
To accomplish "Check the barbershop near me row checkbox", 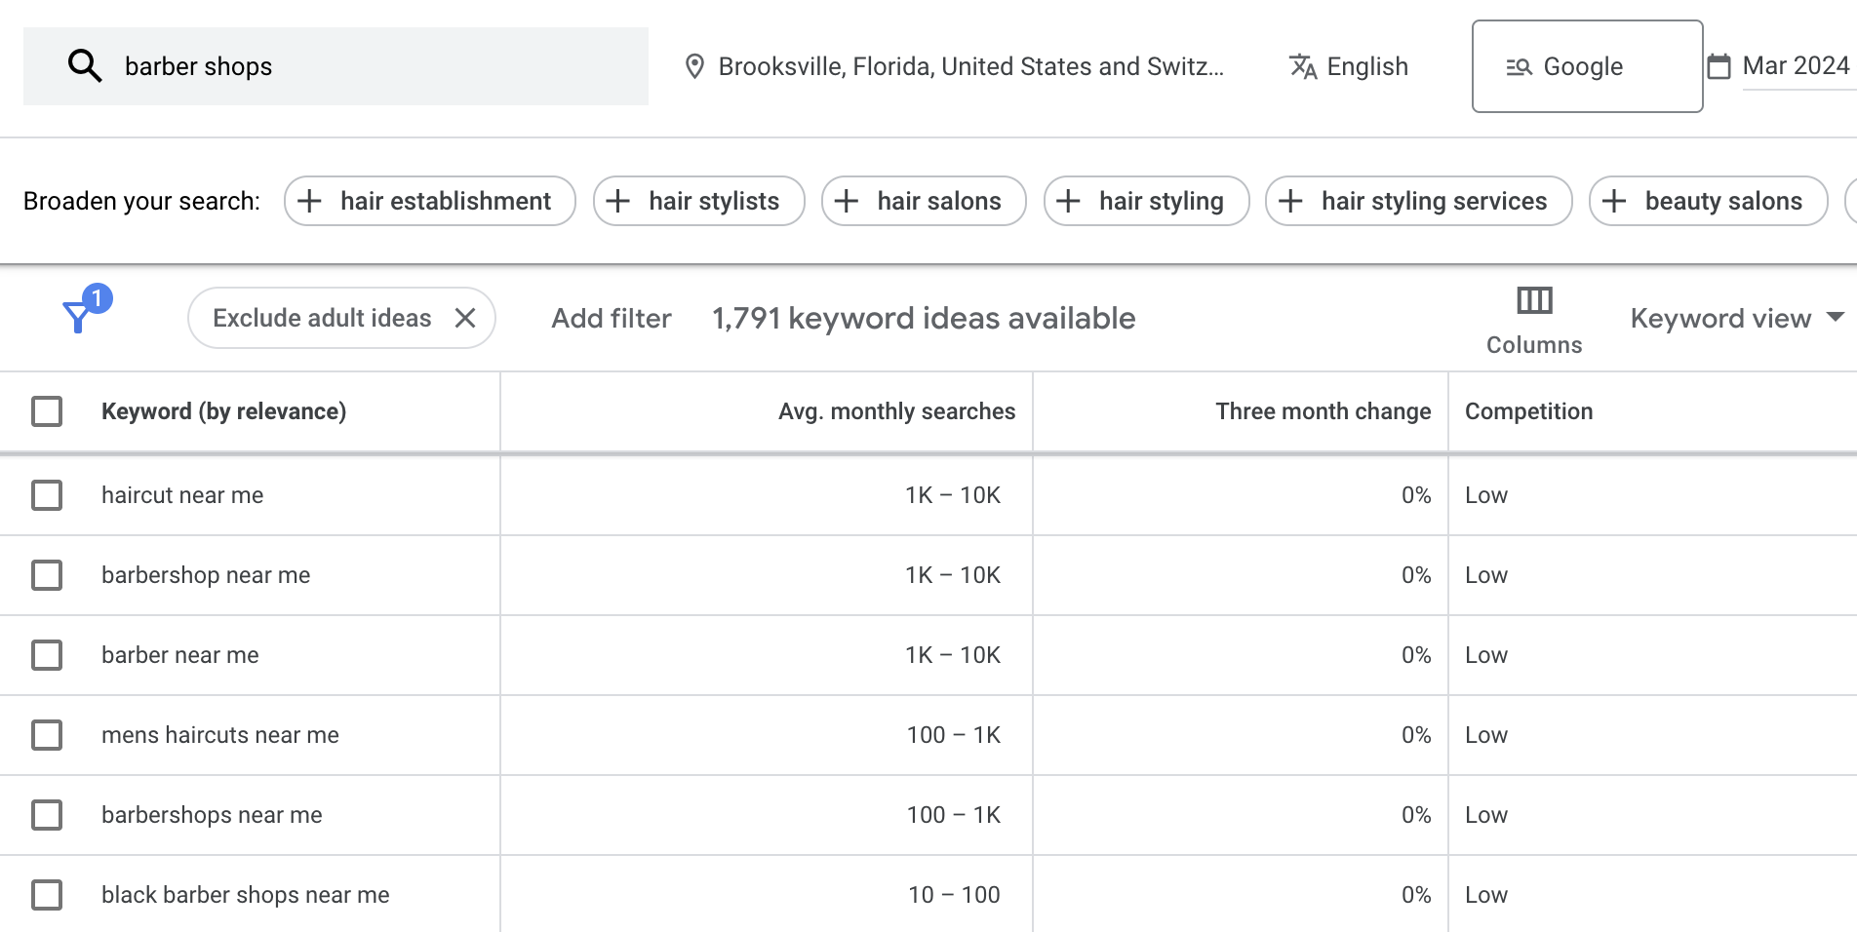I will click(x=46, y=575).
